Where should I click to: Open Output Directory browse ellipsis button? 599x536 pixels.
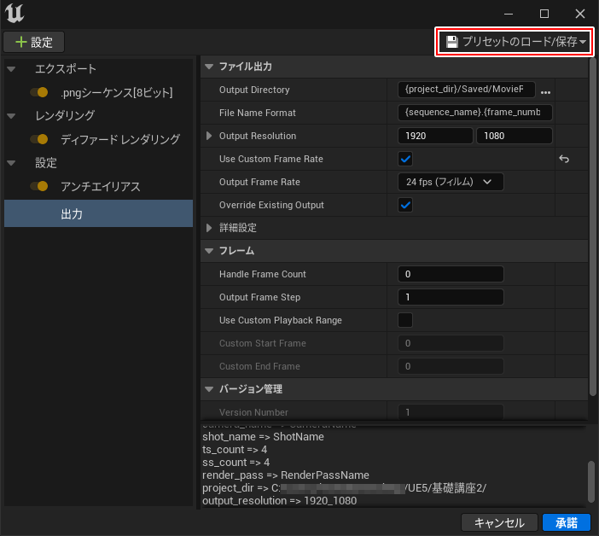(x=545, y=90)
